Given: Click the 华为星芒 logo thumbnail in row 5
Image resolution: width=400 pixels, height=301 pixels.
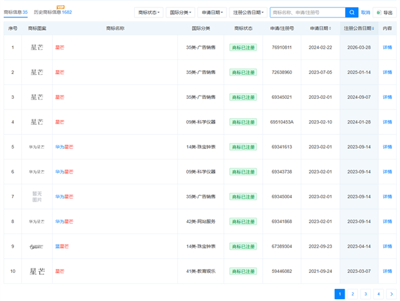Looking at the screenshot, I should (37, 147).
